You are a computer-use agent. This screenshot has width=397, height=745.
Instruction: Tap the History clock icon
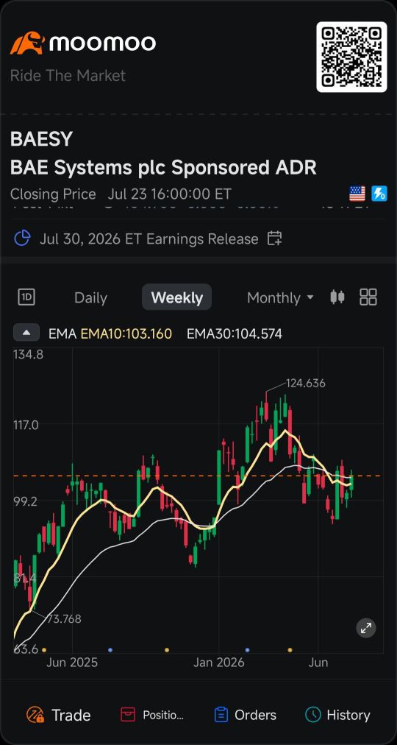click(x=312, y=715)
